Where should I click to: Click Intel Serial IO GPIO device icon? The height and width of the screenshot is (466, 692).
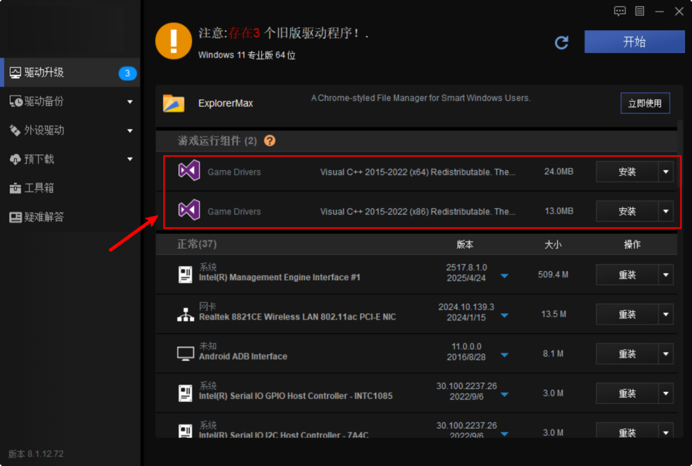[x=185, y=393]
